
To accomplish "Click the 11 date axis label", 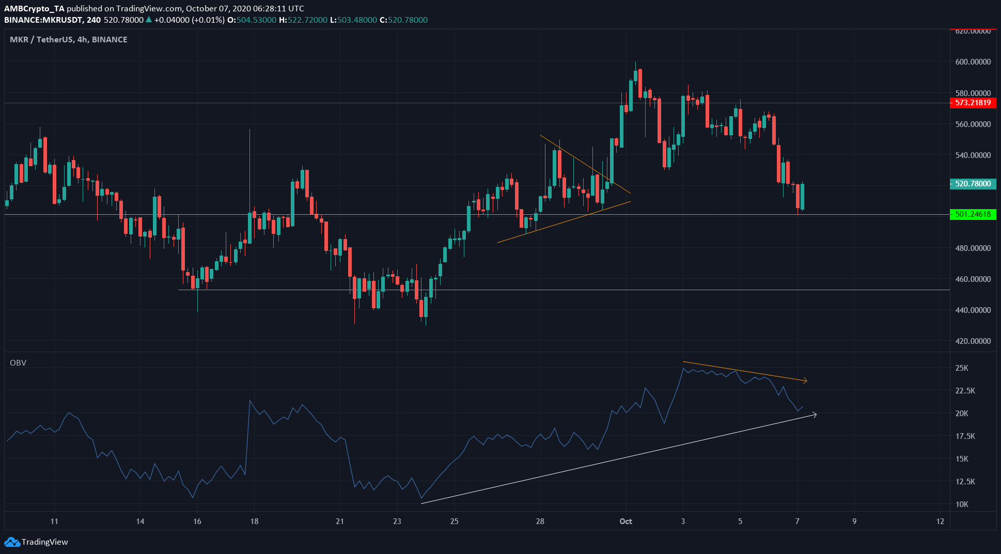I will tap(54, 521).
